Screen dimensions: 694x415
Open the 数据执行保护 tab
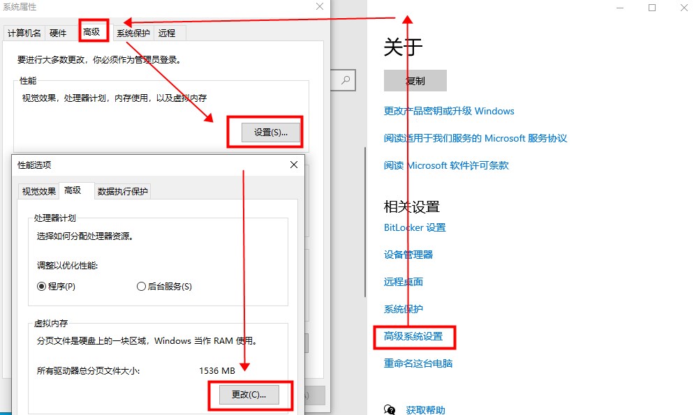pyautogui.click(x=122, y=192)
